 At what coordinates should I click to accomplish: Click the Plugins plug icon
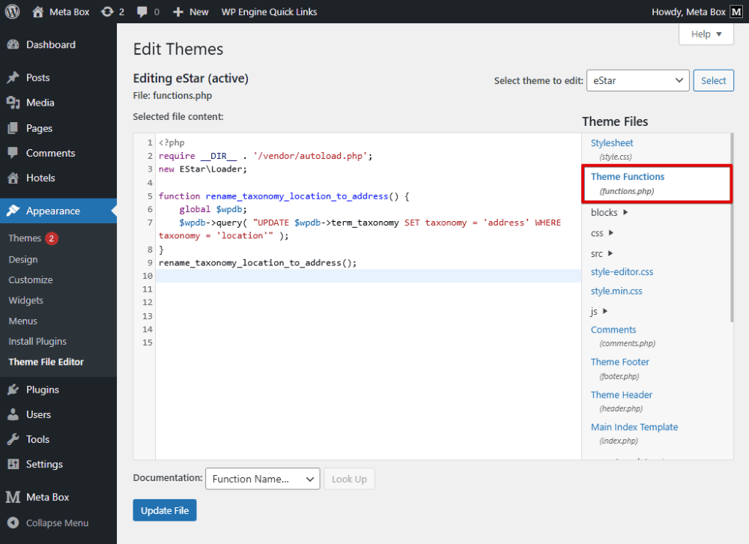coord(14,389)
